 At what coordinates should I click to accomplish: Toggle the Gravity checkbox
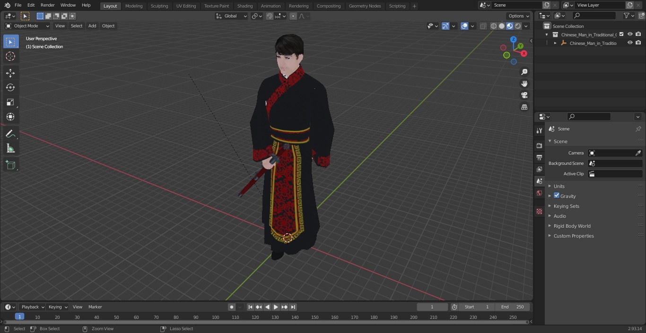pos(557,196)
